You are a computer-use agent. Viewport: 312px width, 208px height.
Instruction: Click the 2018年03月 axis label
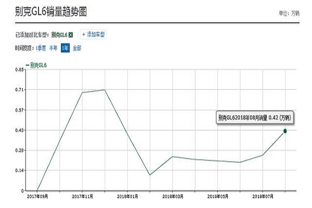[x=173, y=197]
